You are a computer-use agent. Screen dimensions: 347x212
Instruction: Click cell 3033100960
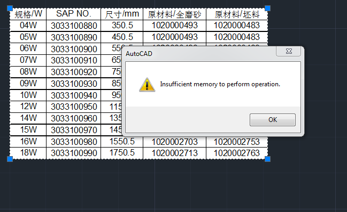74,119
